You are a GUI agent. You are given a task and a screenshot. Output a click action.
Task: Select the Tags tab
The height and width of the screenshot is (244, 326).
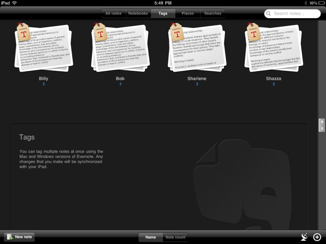[163, 13]
